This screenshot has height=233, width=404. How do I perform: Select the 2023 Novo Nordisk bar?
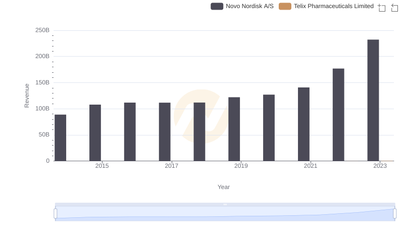point(373,100)
